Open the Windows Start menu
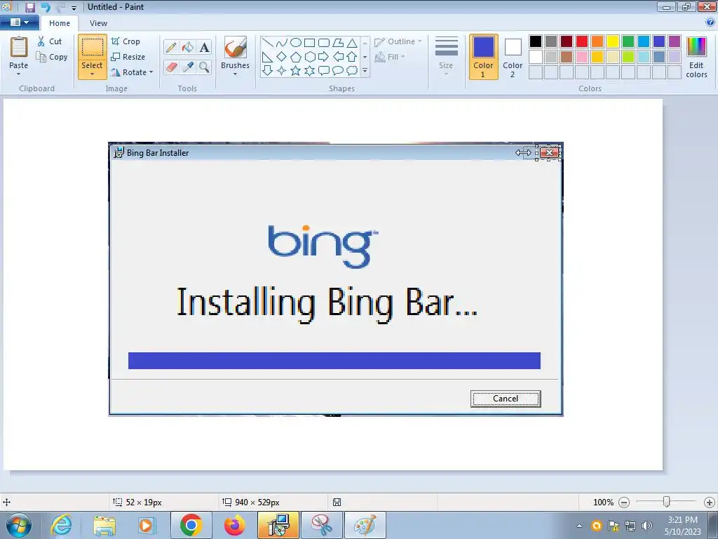718x539 pixels. pyautogui.click(x=19, y=525)
